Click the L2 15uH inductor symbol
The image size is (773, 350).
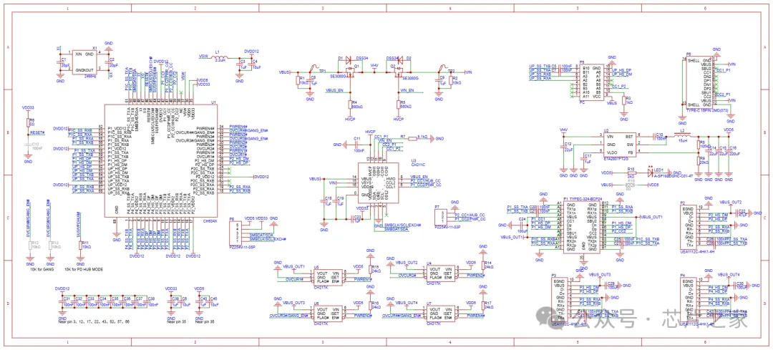click(x=682, y=135)
